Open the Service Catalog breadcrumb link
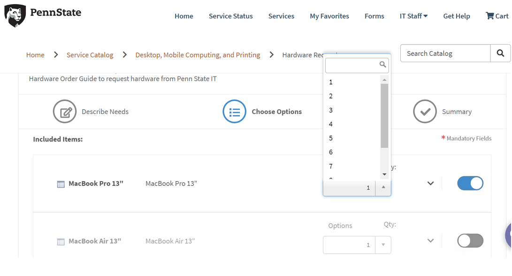This screenshot has height=276, width=512. (x=90, y=55)
